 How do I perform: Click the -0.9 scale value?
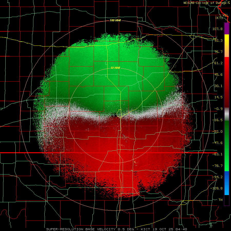pyautogui.click(x=218, y=109)
